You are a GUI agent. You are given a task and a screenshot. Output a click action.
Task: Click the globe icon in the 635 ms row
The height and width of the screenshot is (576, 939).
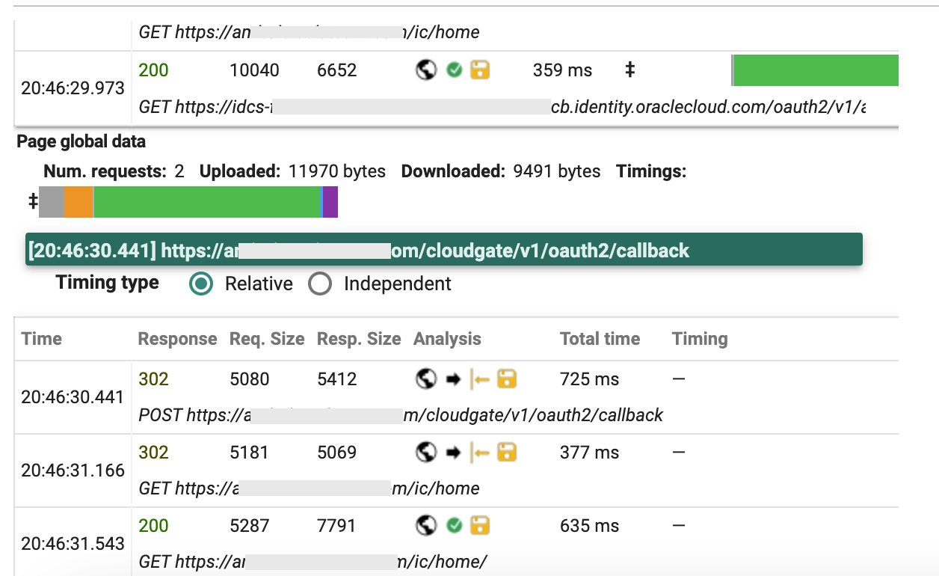click(426, 526)
